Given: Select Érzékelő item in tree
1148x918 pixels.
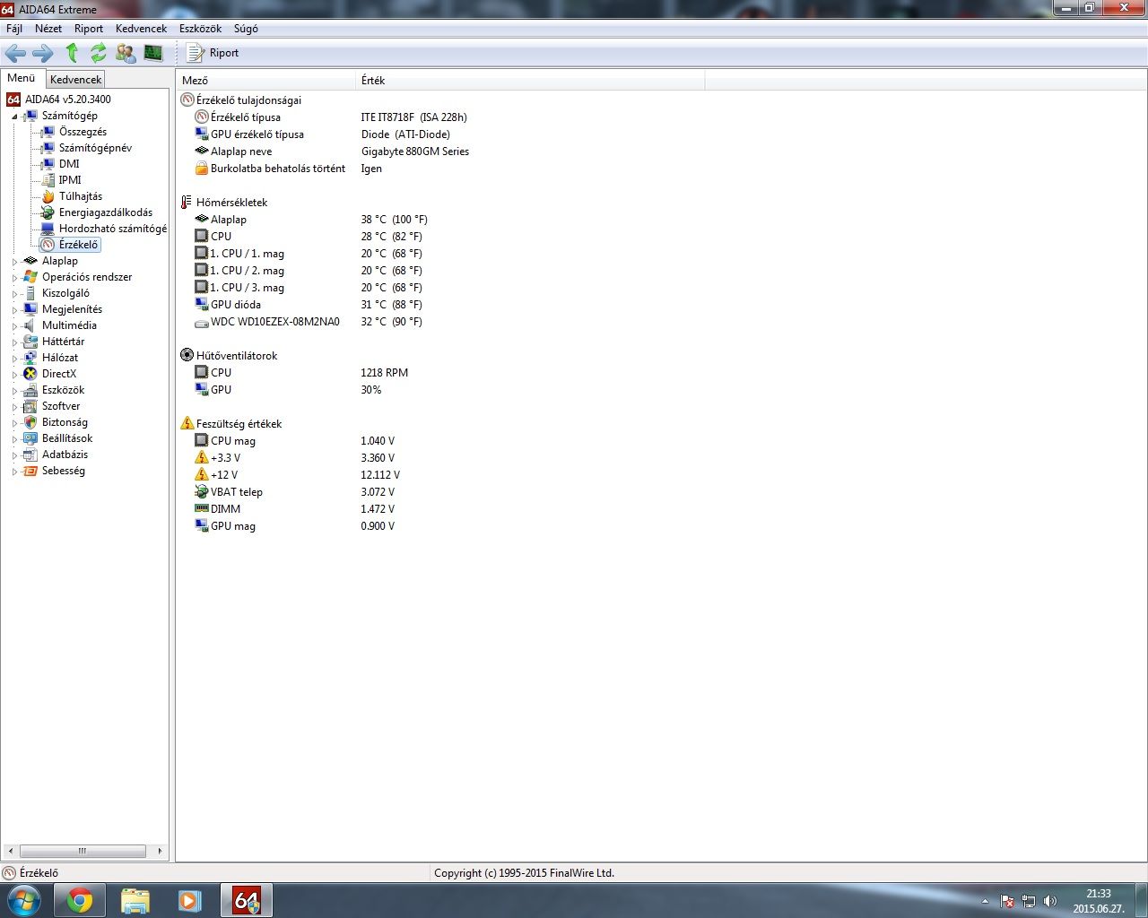Looking at the screenshot, I should (x=70, y=245).
